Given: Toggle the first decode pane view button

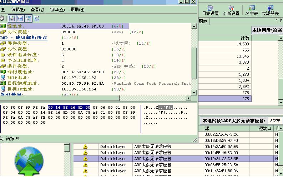Looking at the screenshot, I should point(12,18).
